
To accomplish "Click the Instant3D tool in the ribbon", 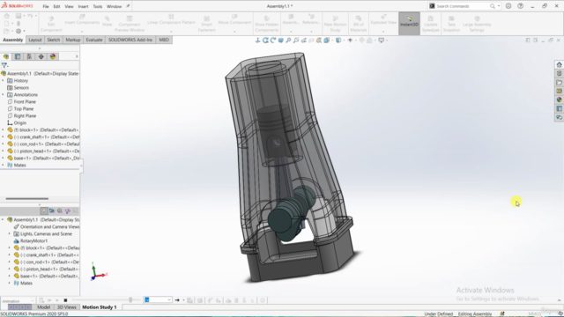I will [409, 24].
